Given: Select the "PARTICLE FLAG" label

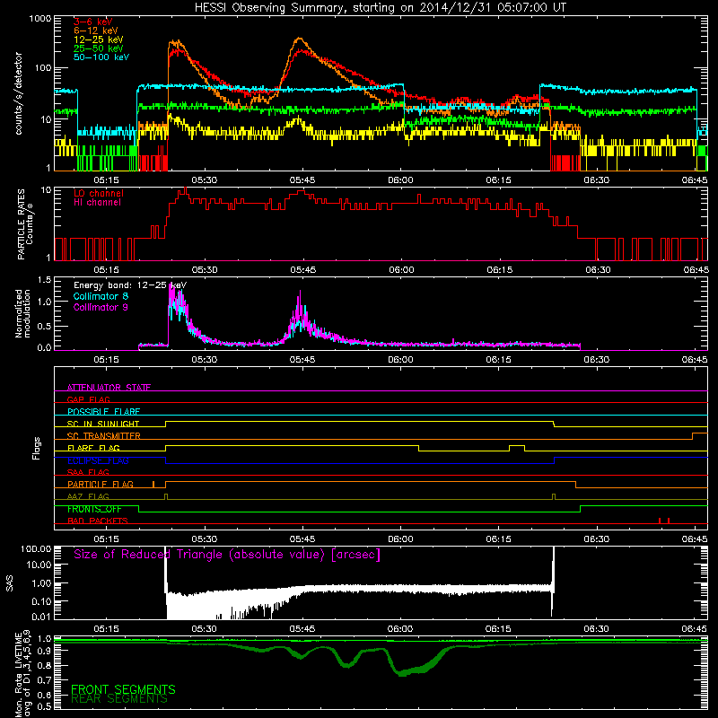Looking at the screenshot, I should [x=101, y=484].
